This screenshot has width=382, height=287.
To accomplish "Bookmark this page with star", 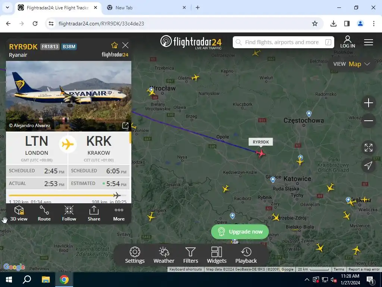I will (x=315, y=24).
